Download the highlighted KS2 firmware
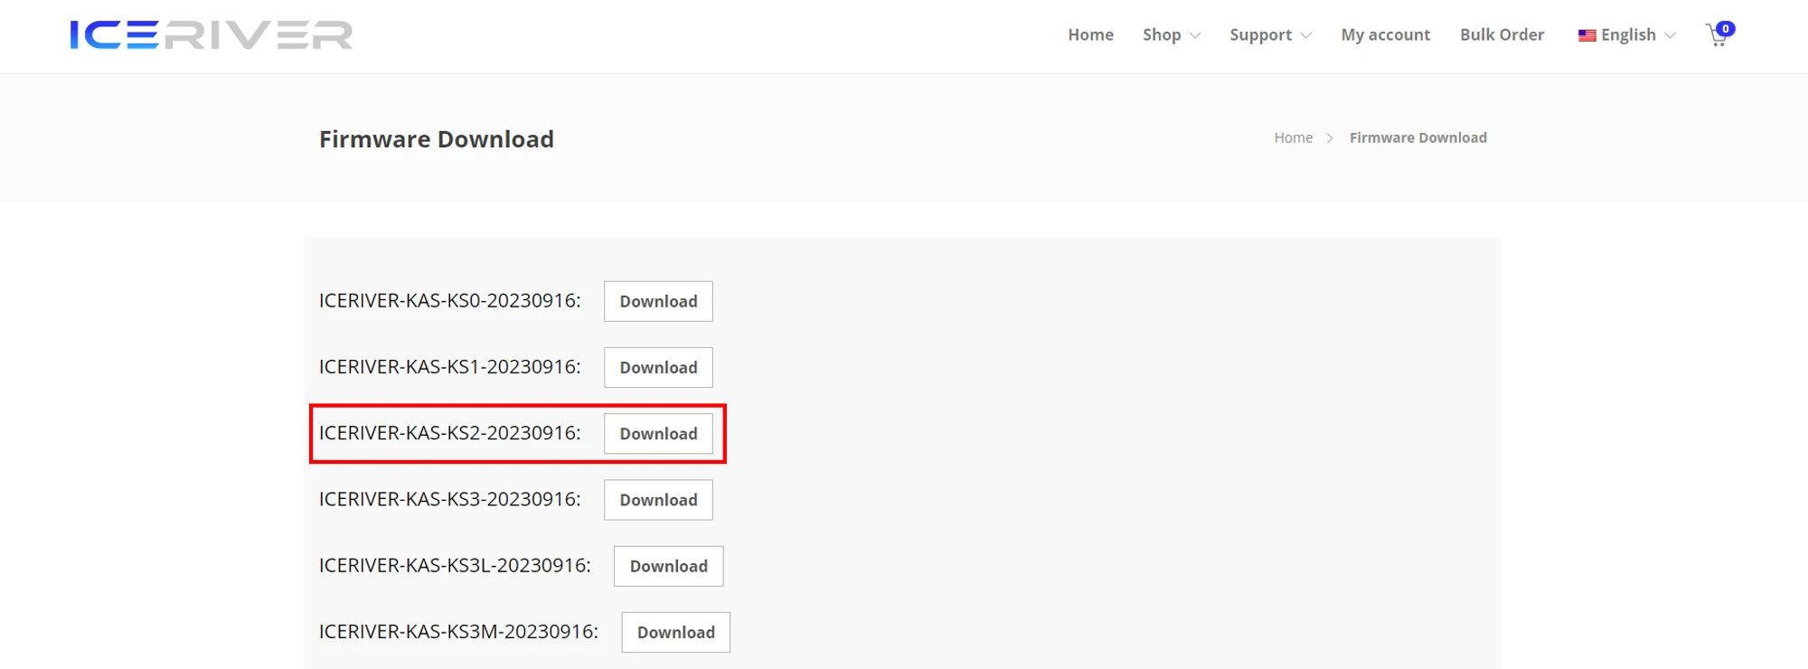1808x669 pixels. coord(658,434)
